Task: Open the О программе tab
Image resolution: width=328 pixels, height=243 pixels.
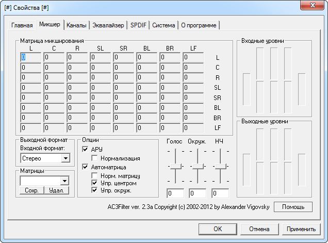Action: tap(199, 25)
